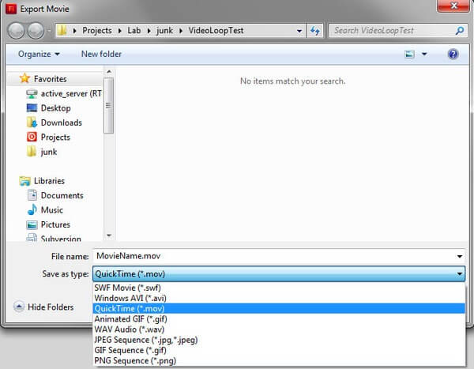474x369 pixels.
Task: Click VideoLoopTest in the address path
Action: [216, 31]
